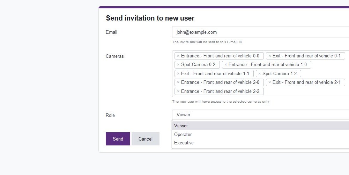The height and width of the screenshot is (175, 349).
Task: Remove Entrance vehicle 2-2 camera tag
Action: point(178,92)
